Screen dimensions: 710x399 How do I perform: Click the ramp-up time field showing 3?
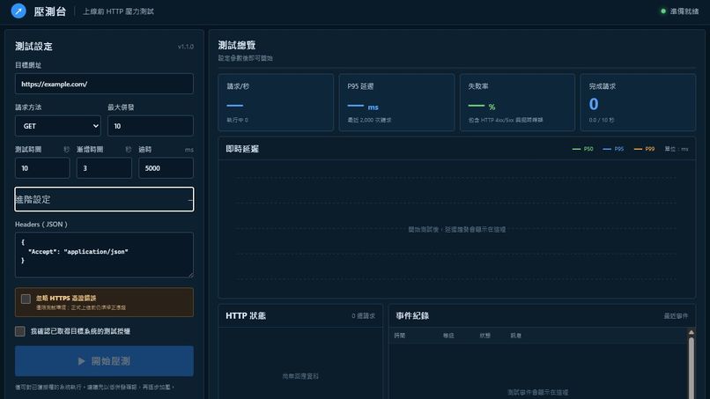104,168
